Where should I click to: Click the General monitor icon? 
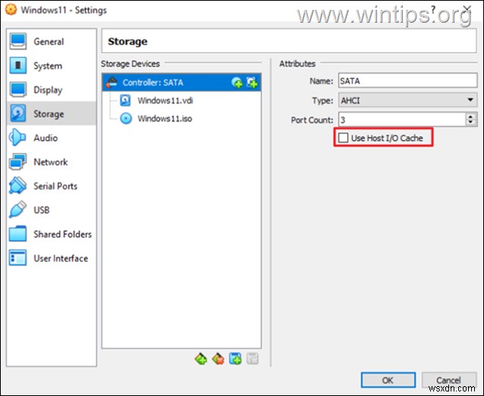tap(18, 42)
